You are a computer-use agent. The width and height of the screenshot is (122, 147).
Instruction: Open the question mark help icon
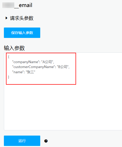point(46,141)
